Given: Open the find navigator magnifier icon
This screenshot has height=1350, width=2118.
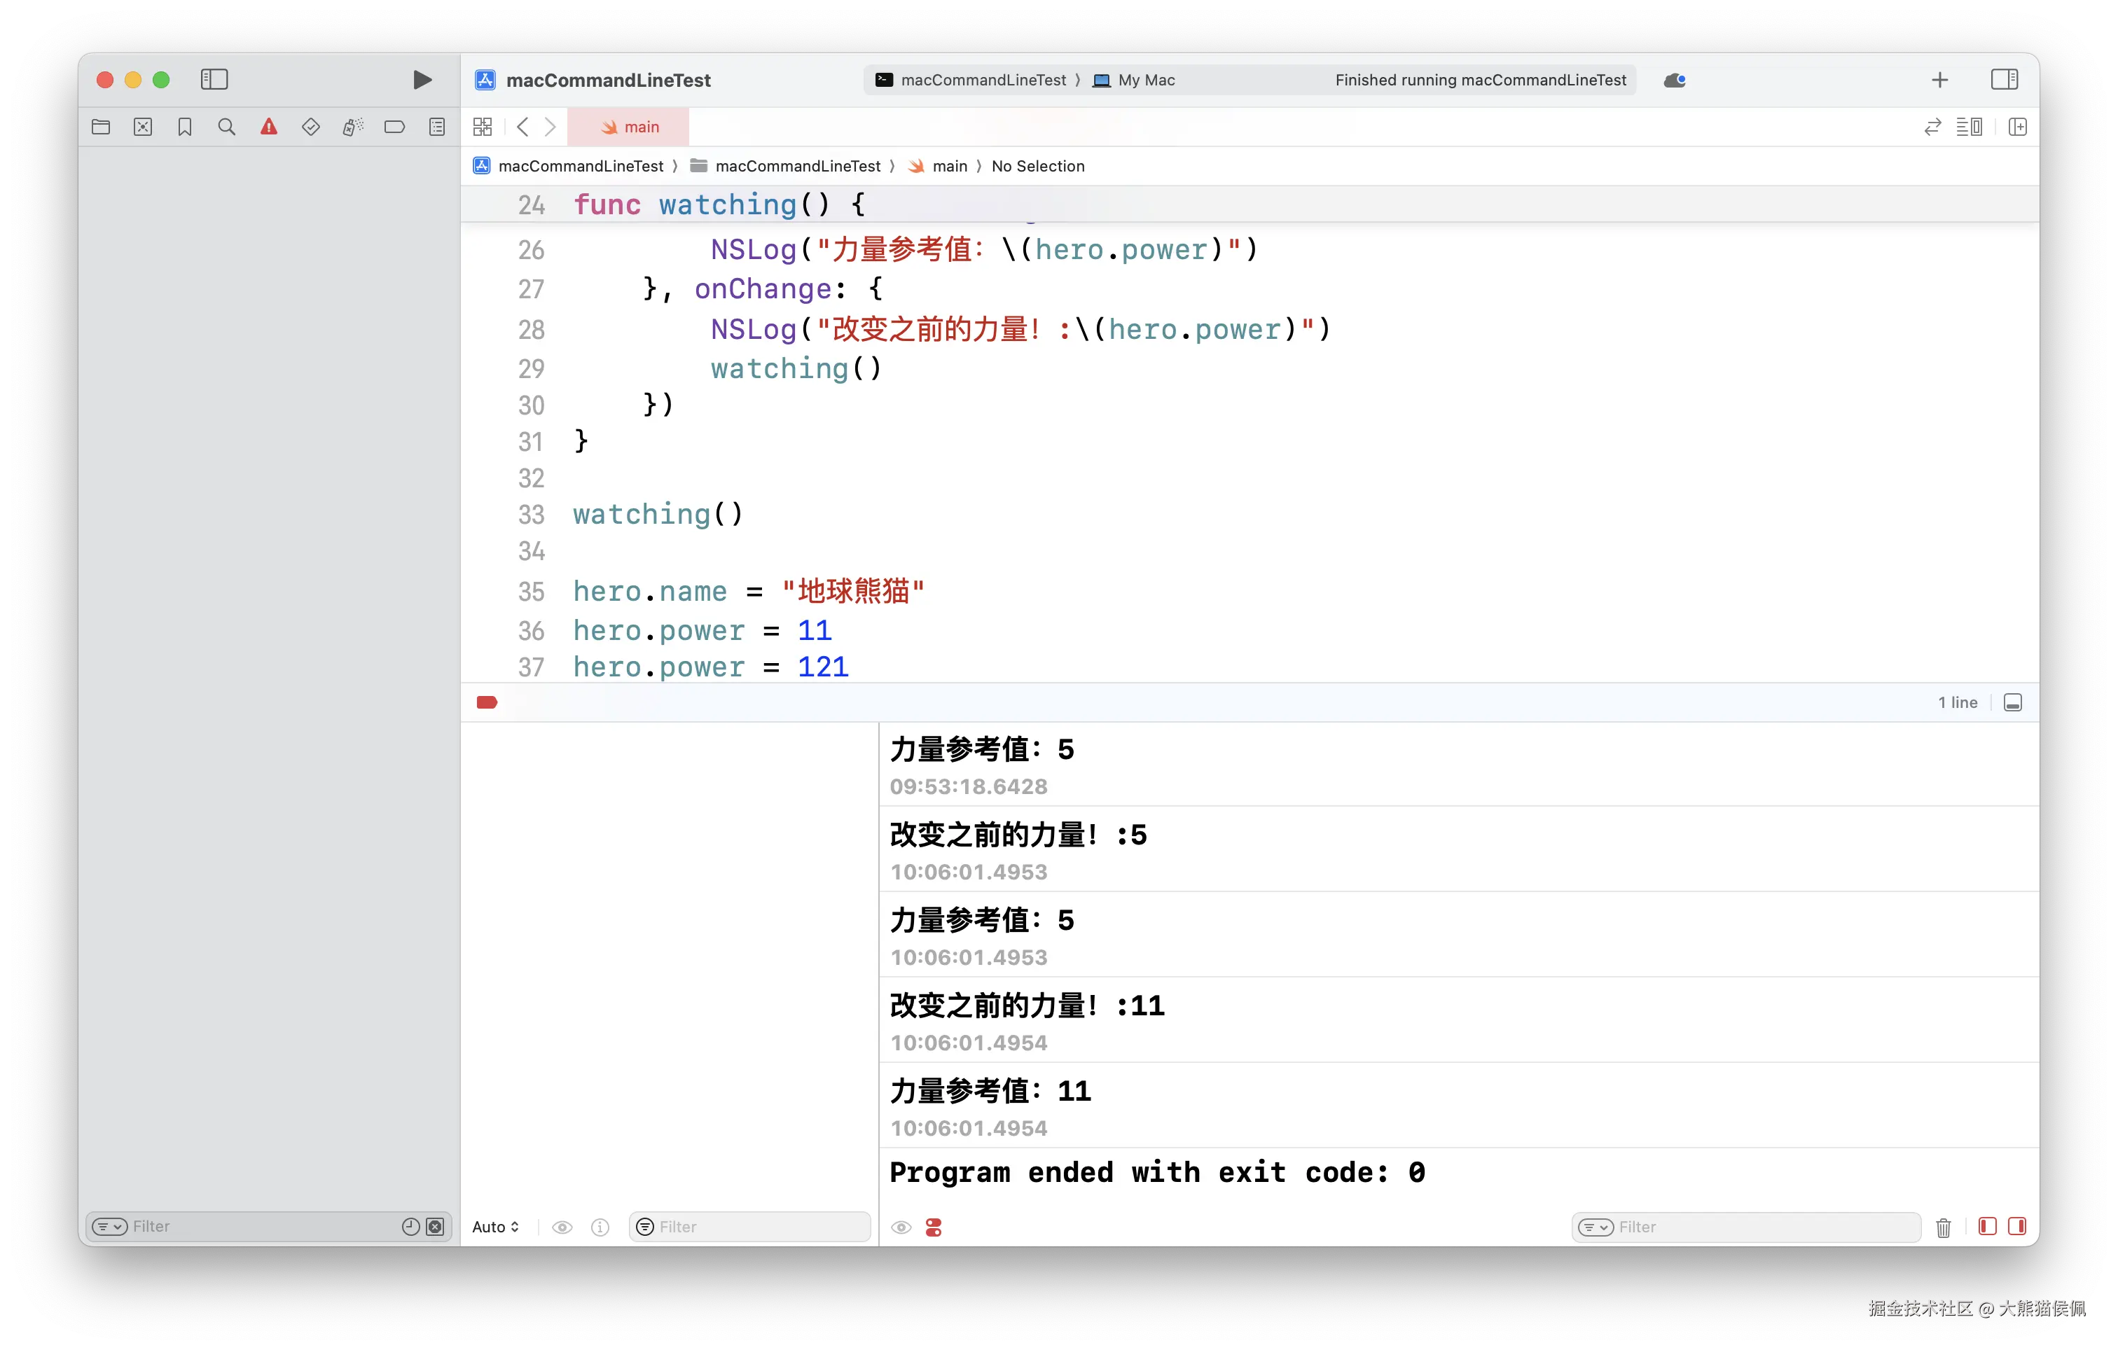Looking at the screenshot, I should pyautogui.click(x=226, y=127).
